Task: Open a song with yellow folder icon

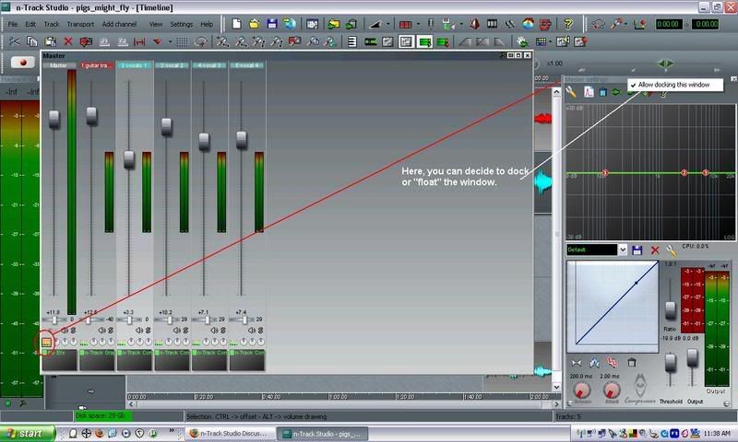Action: click(255, 24)
